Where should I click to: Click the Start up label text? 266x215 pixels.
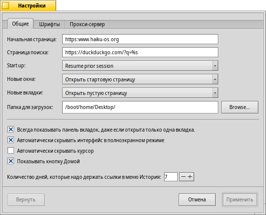16,65
